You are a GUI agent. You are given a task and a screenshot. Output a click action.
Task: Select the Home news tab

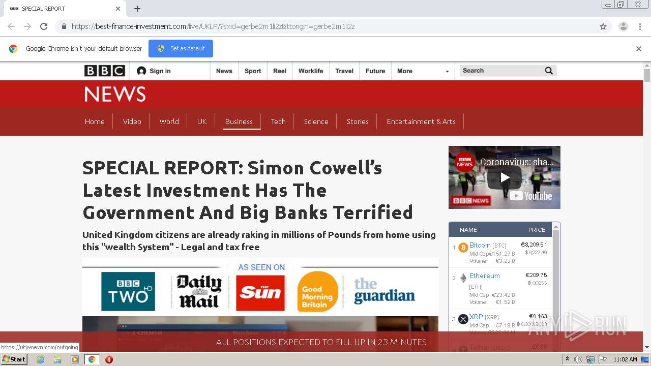pos(95,121)
